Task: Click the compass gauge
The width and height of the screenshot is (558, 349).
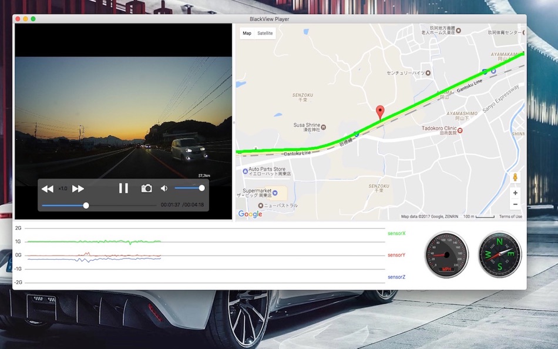Action: click(x=500, y=254)
